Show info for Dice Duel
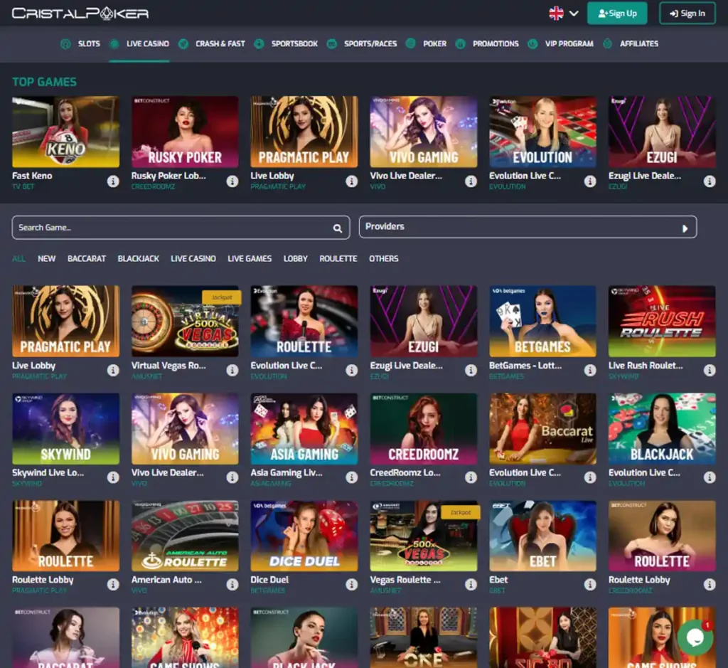The height and width of the screenshot is (668, 728). 351,584
